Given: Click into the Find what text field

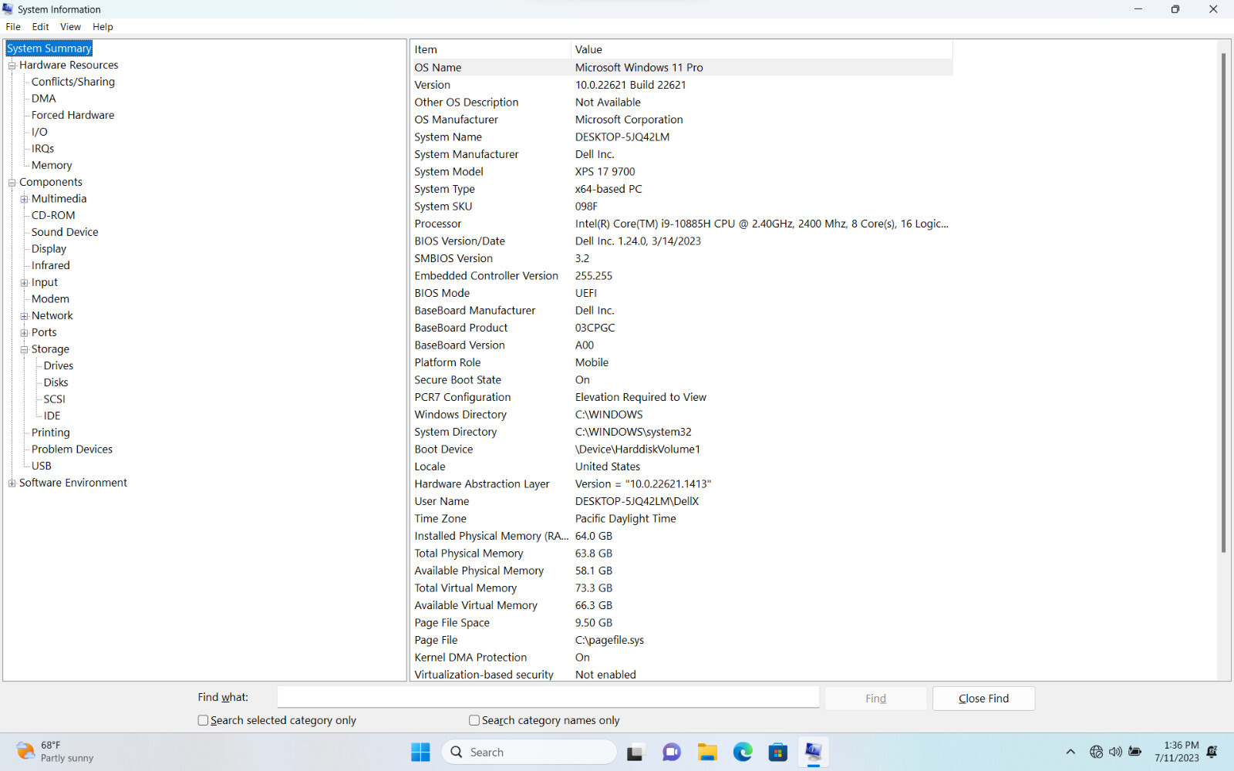Looking at the screenshot, I should (x=548, y=697).
